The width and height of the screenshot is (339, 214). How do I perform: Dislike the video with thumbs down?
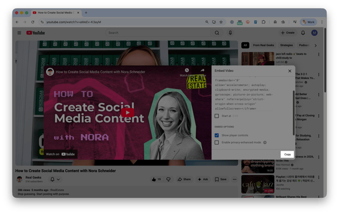[168, 179]
